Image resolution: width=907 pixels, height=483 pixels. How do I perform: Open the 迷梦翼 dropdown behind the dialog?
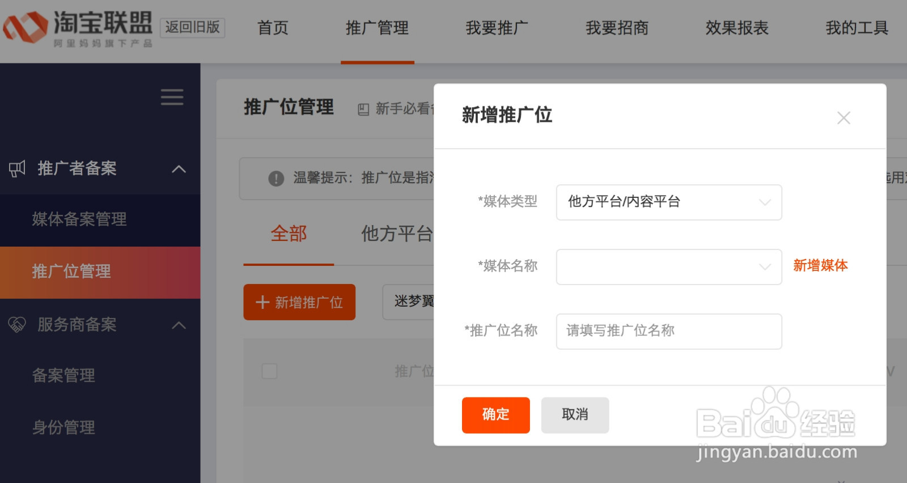pos(409,302)
